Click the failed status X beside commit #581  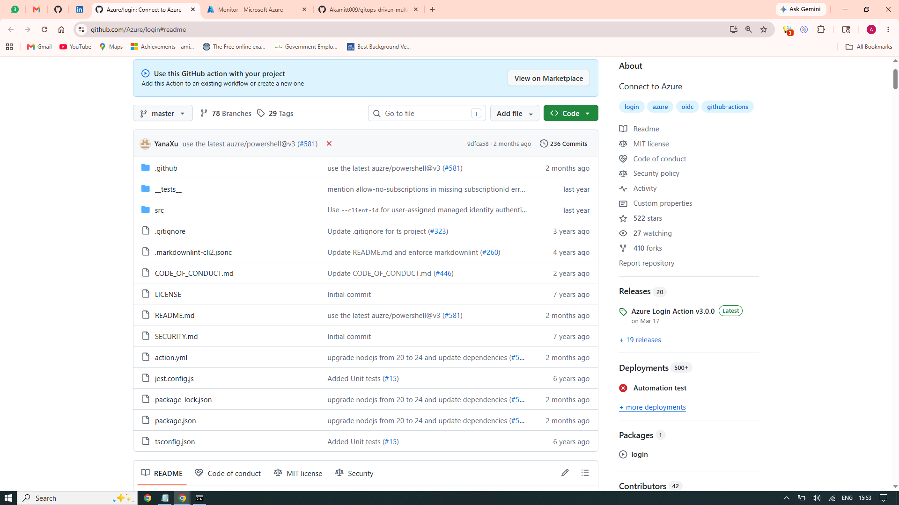pyautogui.click(x=329, y=144)
